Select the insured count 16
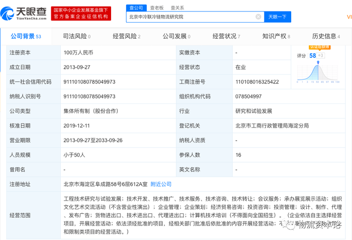Viewport: 352px width, 240px height. [x=238, y=155]
